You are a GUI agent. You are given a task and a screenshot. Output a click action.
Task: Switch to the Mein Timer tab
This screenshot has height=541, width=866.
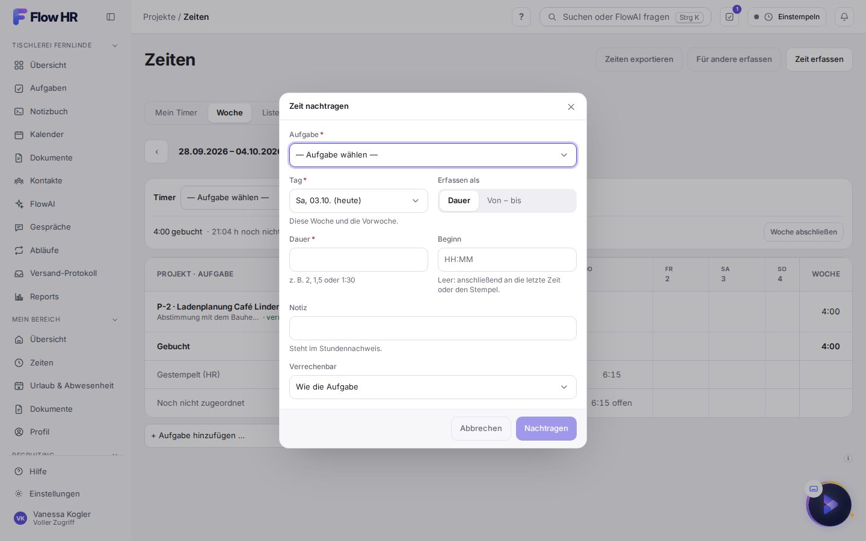click(x=176, y=113)
